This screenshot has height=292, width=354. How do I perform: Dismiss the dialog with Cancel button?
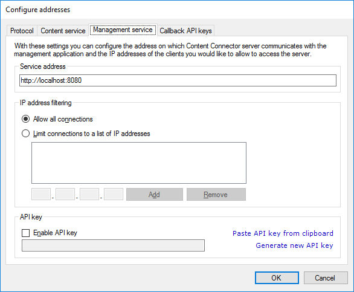coord(326,277)
